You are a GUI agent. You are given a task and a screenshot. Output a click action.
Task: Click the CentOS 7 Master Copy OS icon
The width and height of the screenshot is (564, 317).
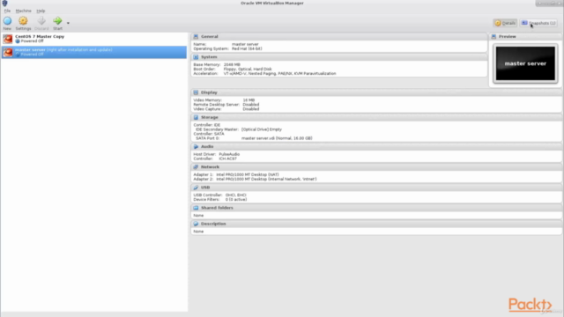pos(8,39)
